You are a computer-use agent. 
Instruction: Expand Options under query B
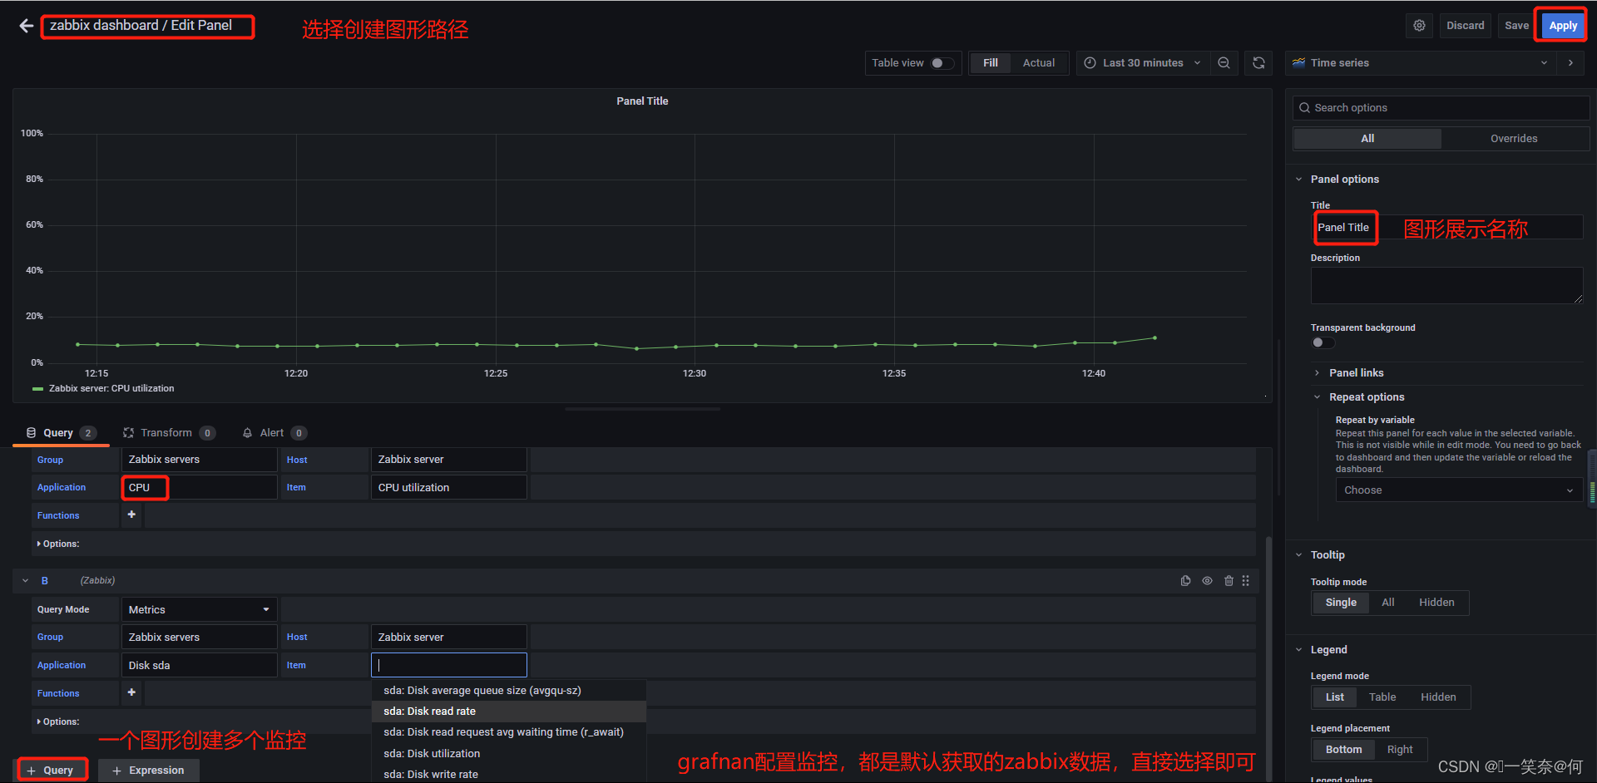(58, 721)
